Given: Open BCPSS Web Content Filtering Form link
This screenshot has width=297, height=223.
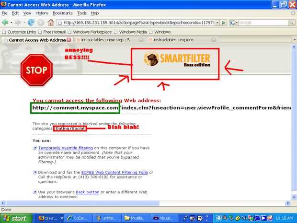Looking at the screenshot, I should point(114,172).
